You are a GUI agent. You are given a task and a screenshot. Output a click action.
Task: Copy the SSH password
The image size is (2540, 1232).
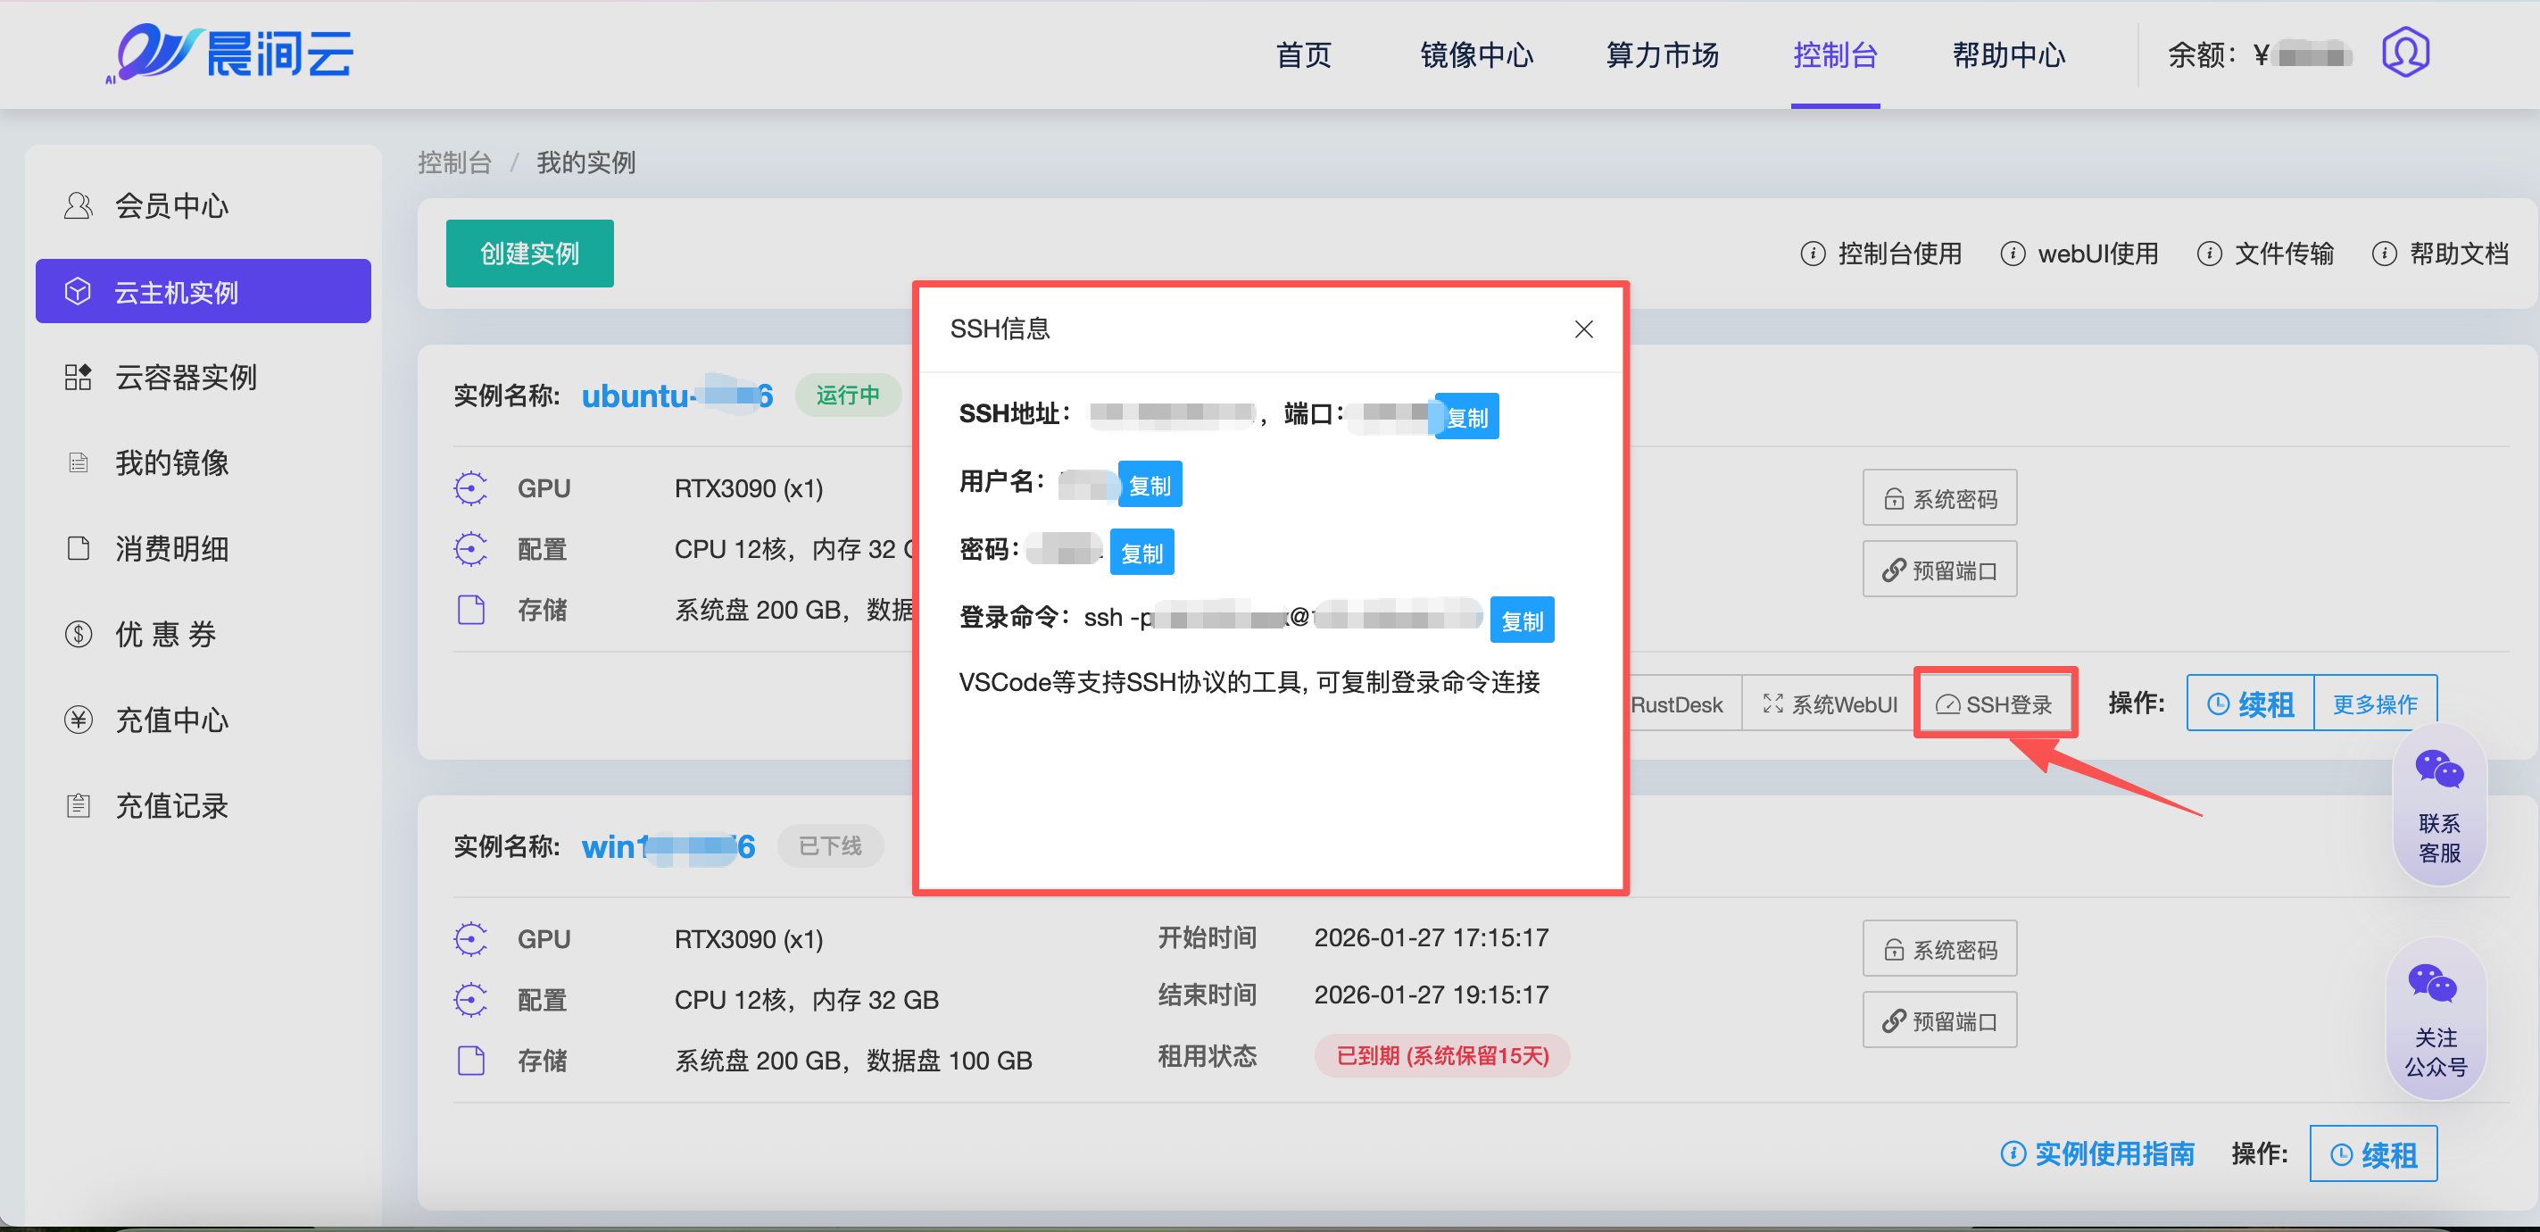point(1141,554)
